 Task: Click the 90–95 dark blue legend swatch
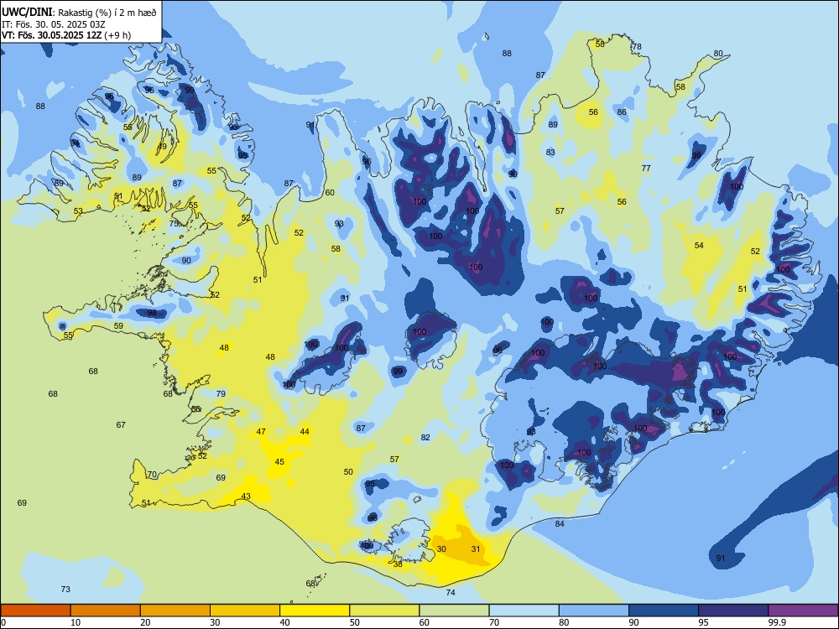tap(664, 611)
